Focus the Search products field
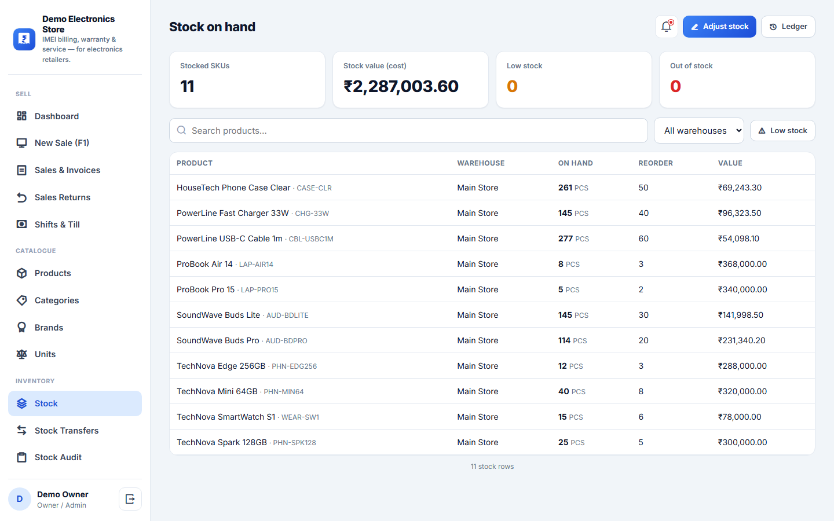 [x=408, y=131]
